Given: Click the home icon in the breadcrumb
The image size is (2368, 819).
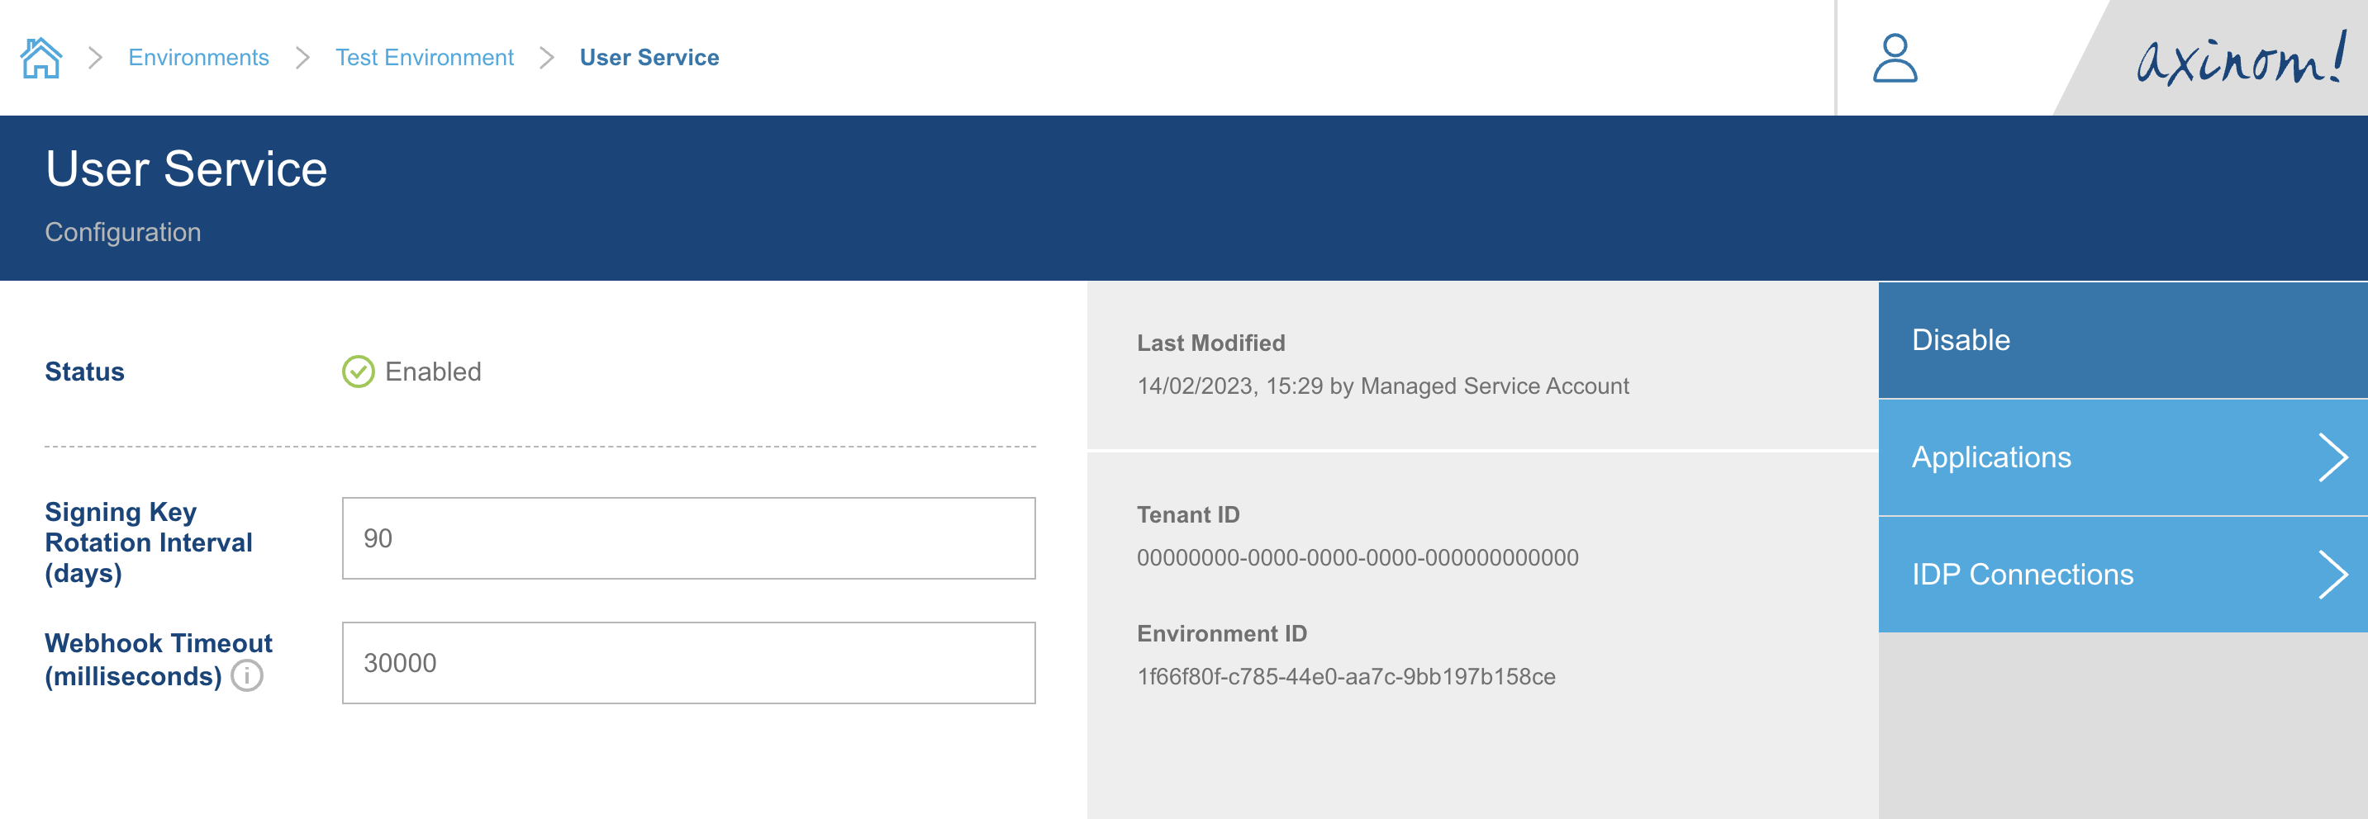Looking at the screenshot, I should (x=42, y=57).
